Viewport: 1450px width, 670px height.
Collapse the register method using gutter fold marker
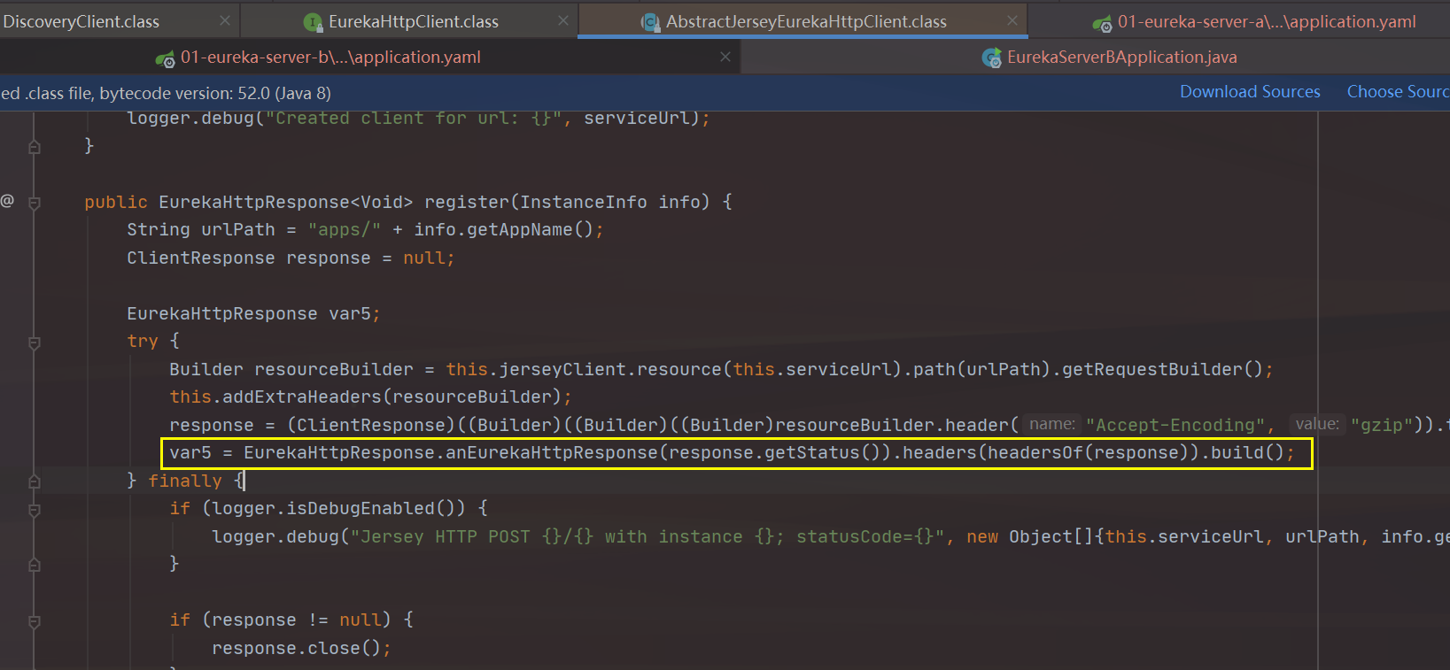pyautogui.click(x=35, y=203)
